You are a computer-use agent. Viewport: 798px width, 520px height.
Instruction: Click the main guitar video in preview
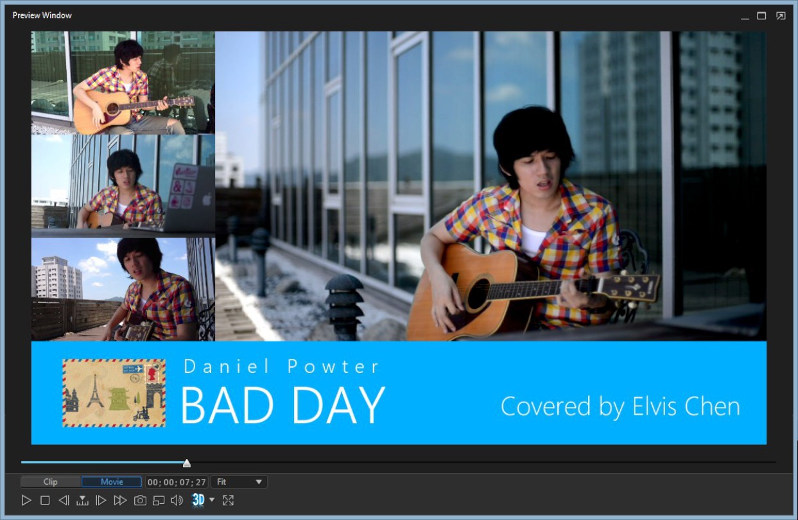(x=490, y=186)
